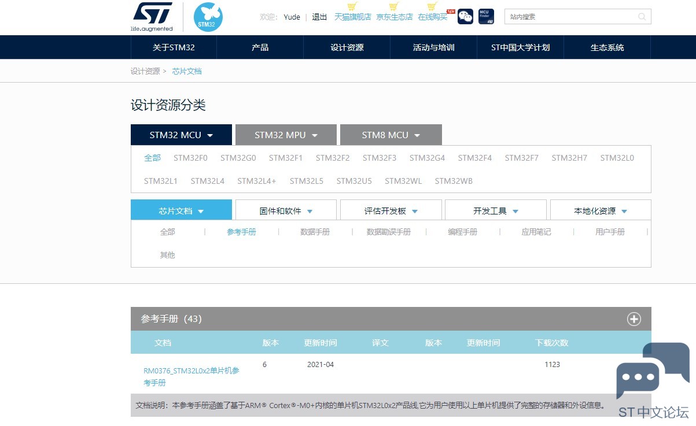Filter by STM32G4 series
The width and height of the screenshot is (696, 426).
point(427,158)
